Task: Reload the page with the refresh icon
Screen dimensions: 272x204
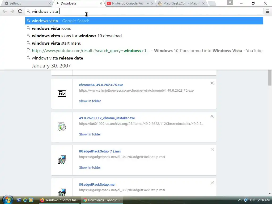Action: click(x=20, y=11)
